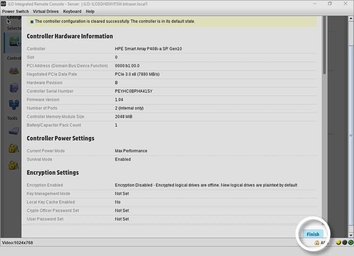Click the 'Controller Hardware Information' heading
Image resolution: width=354 pixels, height=256 pixels.
pyautogui.click(x=70, y=36)
